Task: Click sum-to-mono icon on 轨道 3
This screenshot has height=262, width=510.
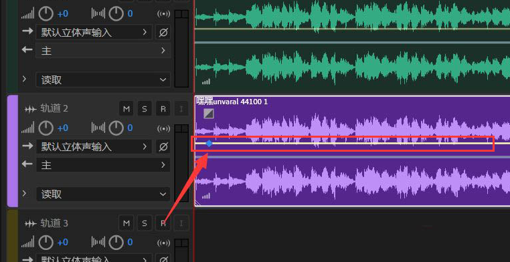Action: tap(163, 243)
